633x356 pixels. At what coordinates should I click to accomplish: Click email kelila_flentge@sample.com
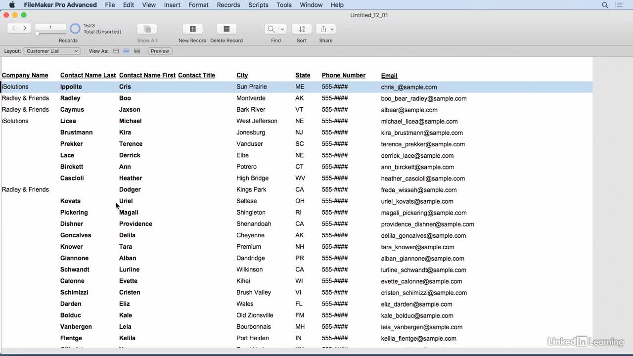tap(418, 338)
